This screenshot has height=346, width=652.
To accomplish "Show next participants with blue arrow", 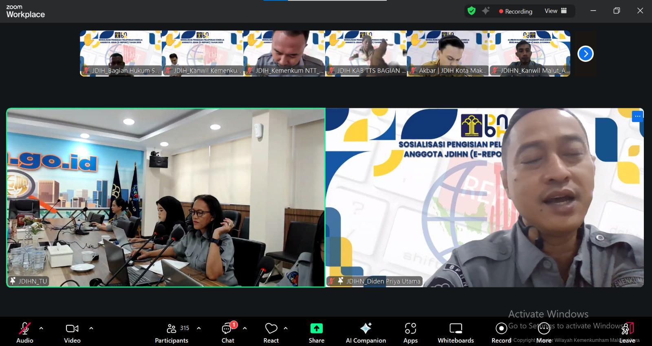I will 586,54.
